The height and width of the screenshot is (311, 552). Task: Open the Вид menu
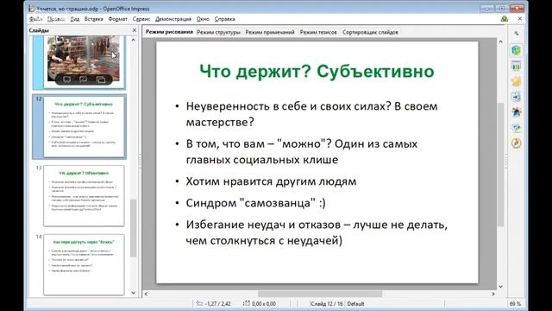point(75,19)
